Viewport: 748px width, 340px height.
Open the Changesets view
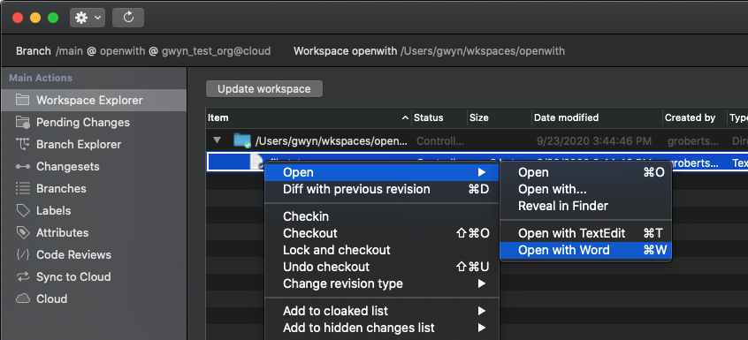(94, 167)
